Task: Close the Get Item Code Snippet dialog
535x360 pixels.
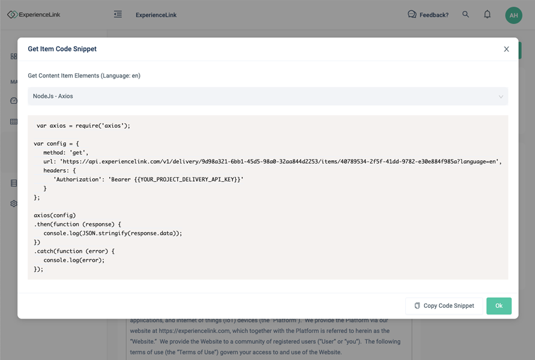Action: [506, 49]
